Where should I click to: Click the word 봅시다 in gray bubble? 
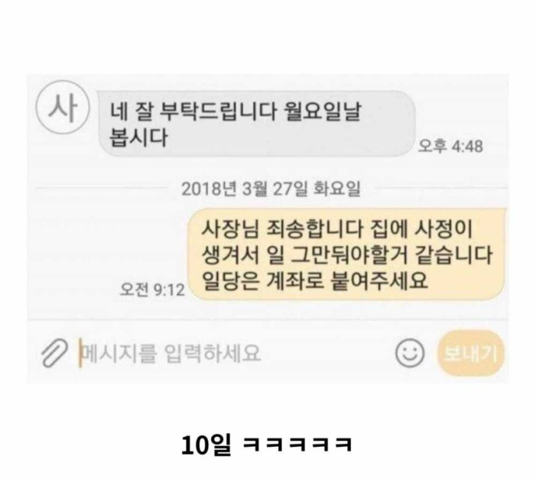(x=138, y=138)
